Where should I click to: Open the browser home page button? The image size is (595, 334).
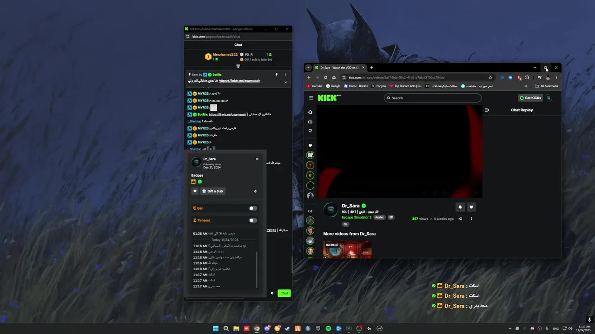tap(334, 77)
